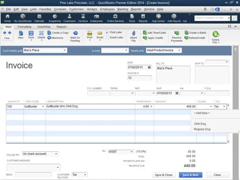
Task: Choose <Add New> in class list
Action: tap(202, 113)
